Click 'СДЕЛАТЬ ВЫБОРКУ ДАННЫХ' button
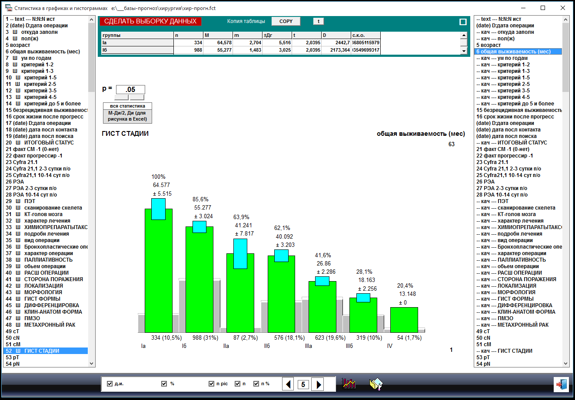Image resolution: width=575 pixels, height=400 pixels. [150, 21]
